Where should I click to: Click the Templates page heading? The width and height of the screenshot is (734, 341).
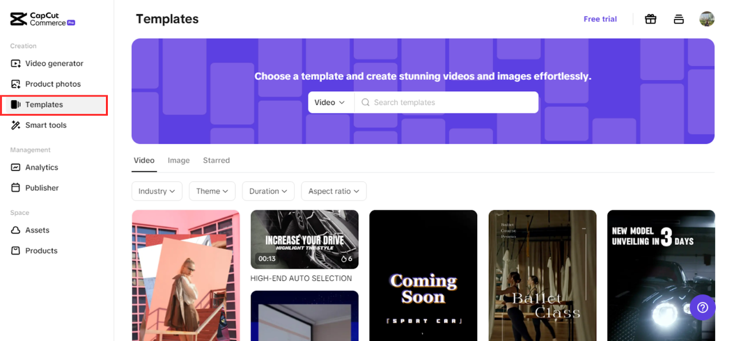(167, 19)
